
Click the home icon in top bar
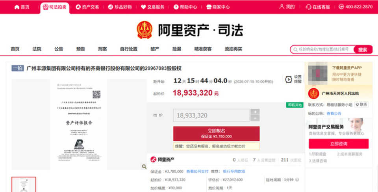(17, 7)
